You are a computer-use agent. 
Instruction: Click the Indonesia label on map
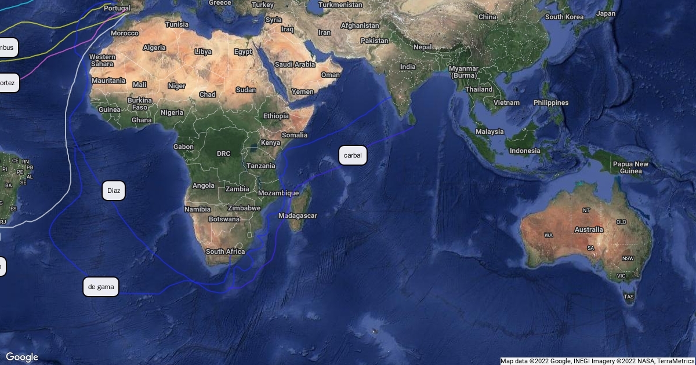tap(525, 151)
